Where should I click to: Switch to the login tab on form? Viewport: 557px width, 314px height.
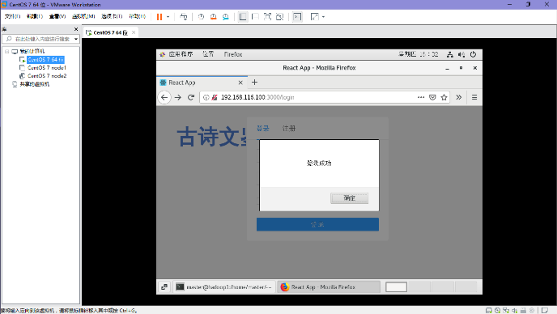point(263,128)
